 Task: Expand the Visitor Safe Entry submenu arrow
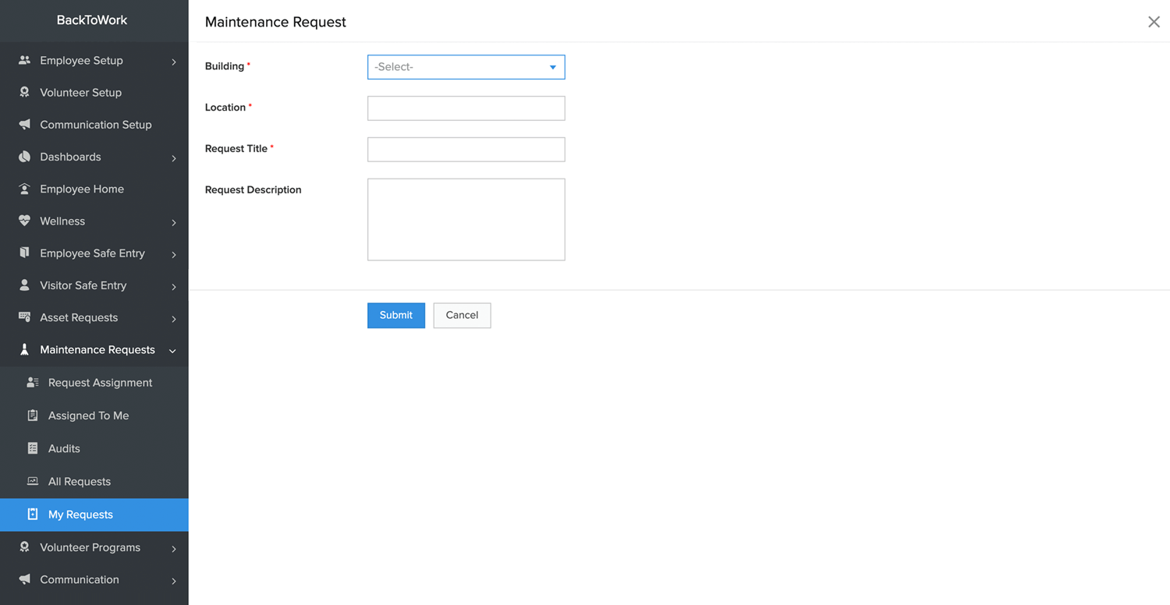(173, 286)
